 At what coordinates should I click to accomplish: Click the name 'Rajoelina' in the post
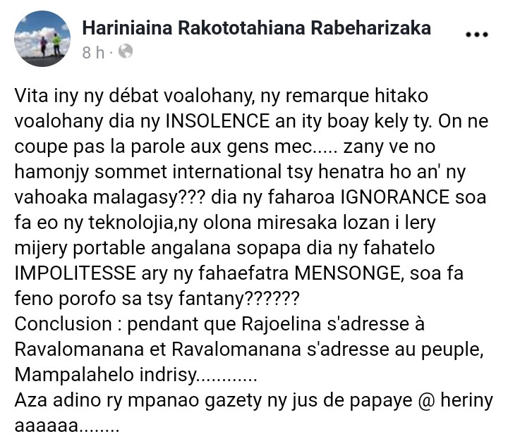tap(282, 323)
